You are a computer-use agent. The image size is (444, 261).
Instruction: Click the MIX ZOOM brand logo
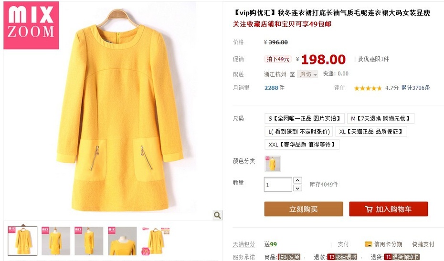(x=31, y=25)
